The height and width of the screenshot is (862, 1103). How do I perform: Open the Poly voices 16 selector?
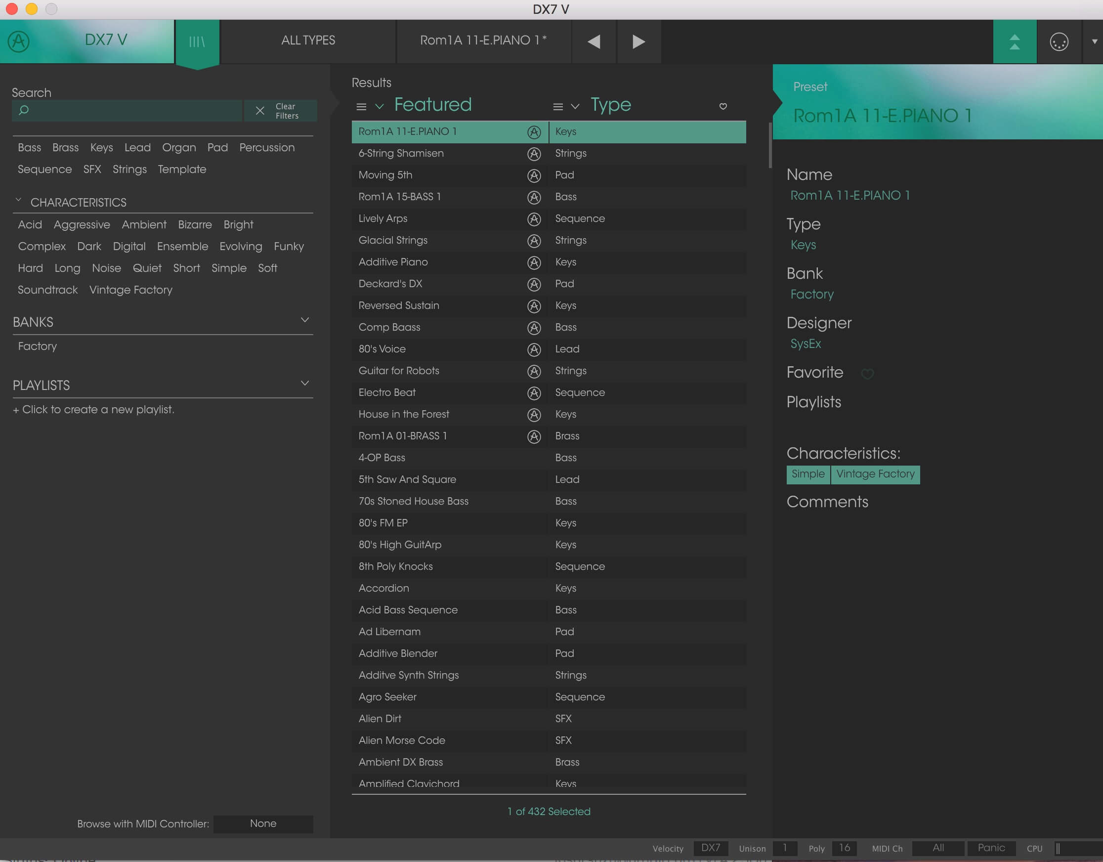coord(844,848)
